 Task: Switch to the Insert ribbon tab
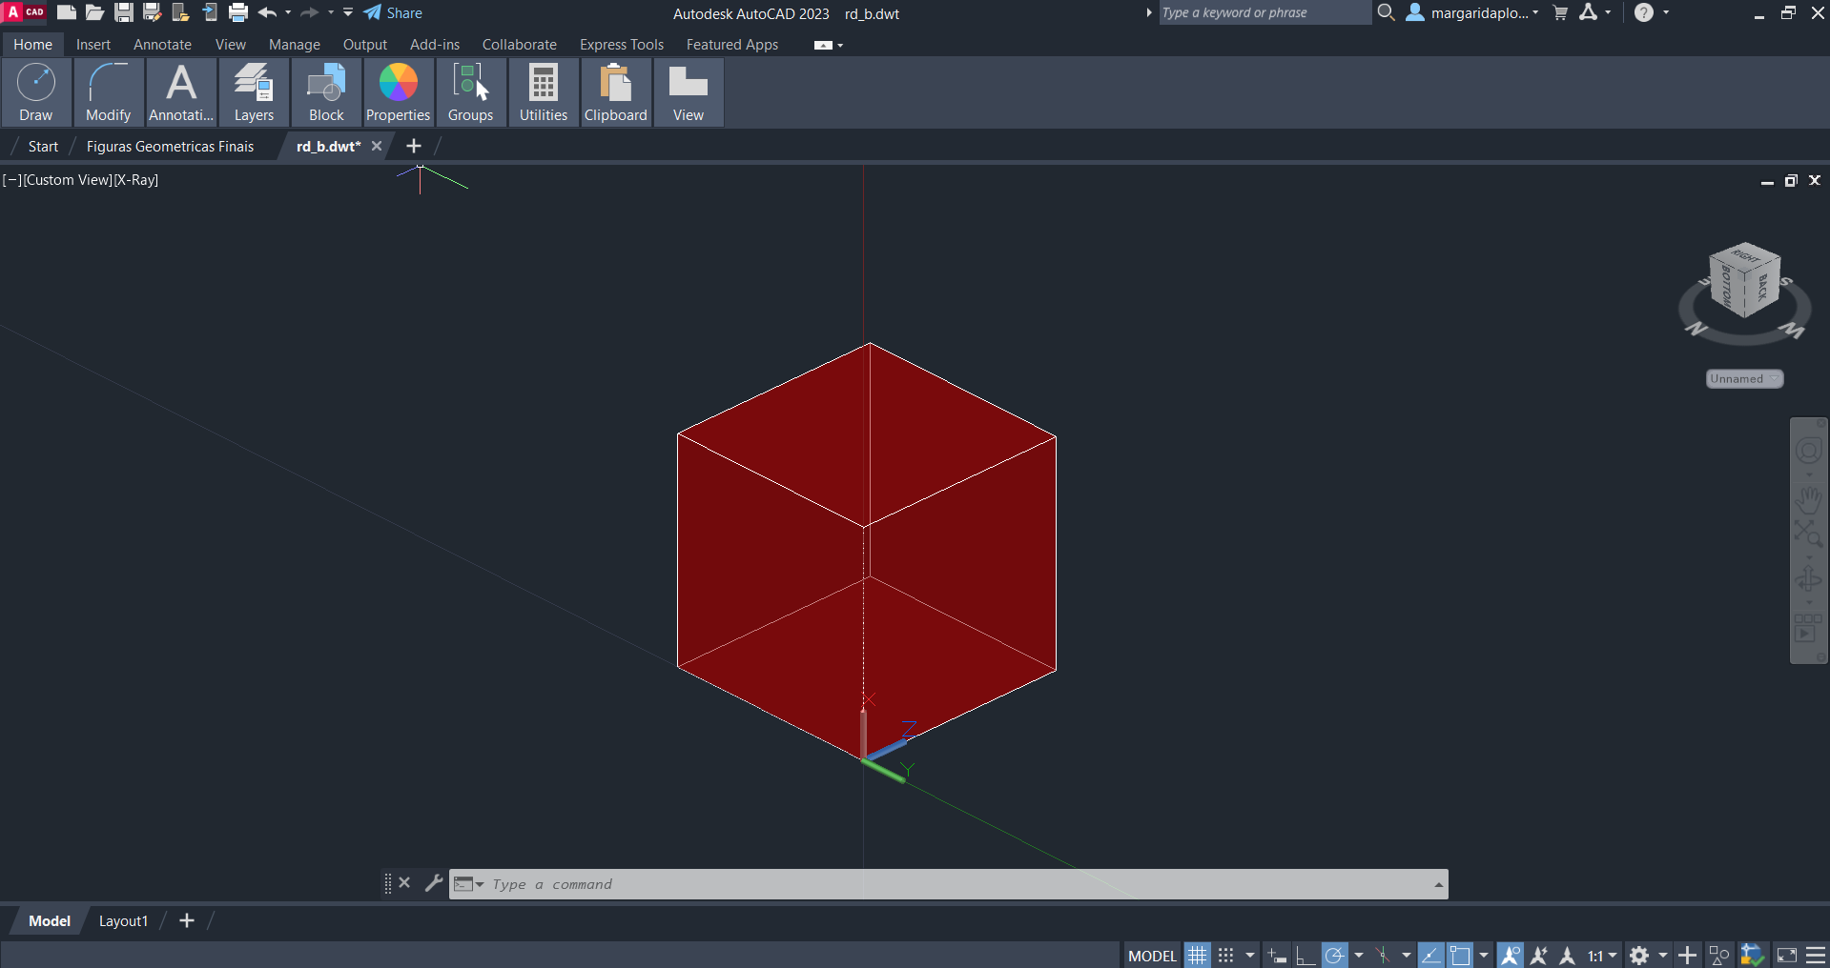[93, 45]
